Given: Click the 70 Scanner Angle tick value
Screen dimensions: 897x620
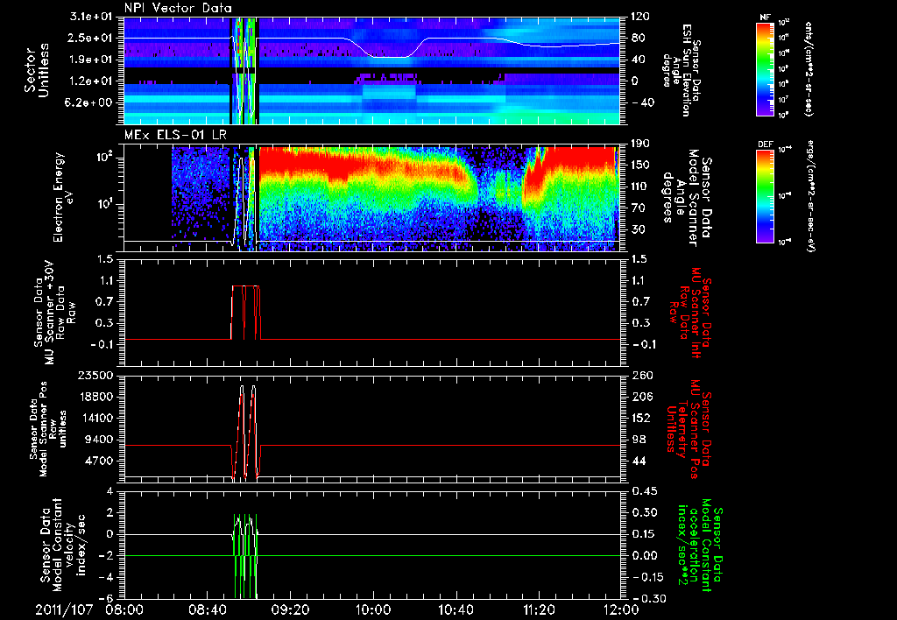Looking at the screenshot, I should point(638,208).
